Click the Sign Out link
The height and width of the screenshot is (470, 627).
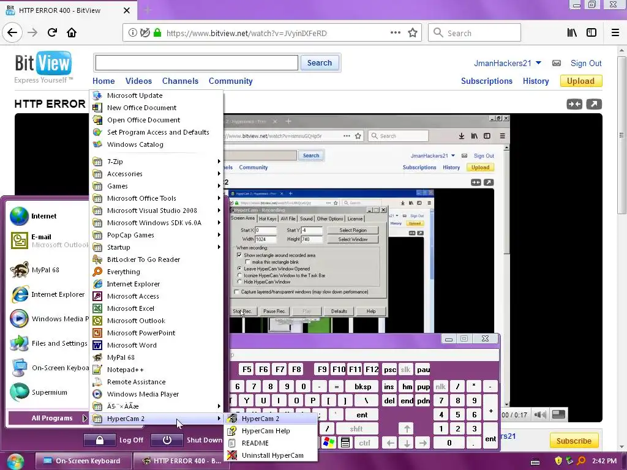click(586, 63)
